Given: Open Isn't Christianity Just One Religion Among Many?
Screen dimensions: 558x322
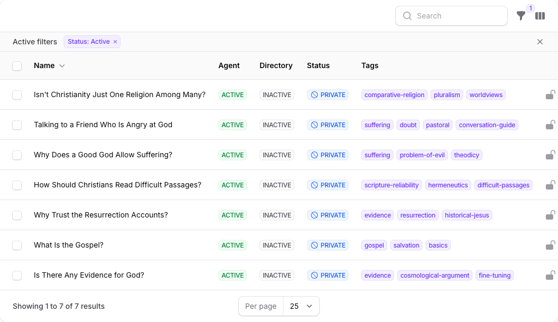Looking at the screenshot, I should click(119, 94).
